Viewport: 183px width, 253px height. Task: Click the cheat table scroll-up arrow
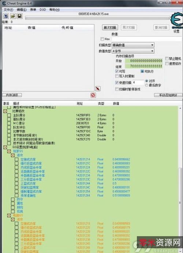coord(180,108)
